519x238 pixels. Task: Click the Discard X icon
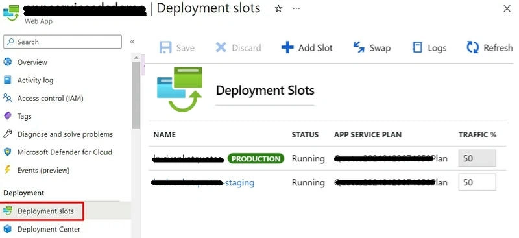[221, 48]
